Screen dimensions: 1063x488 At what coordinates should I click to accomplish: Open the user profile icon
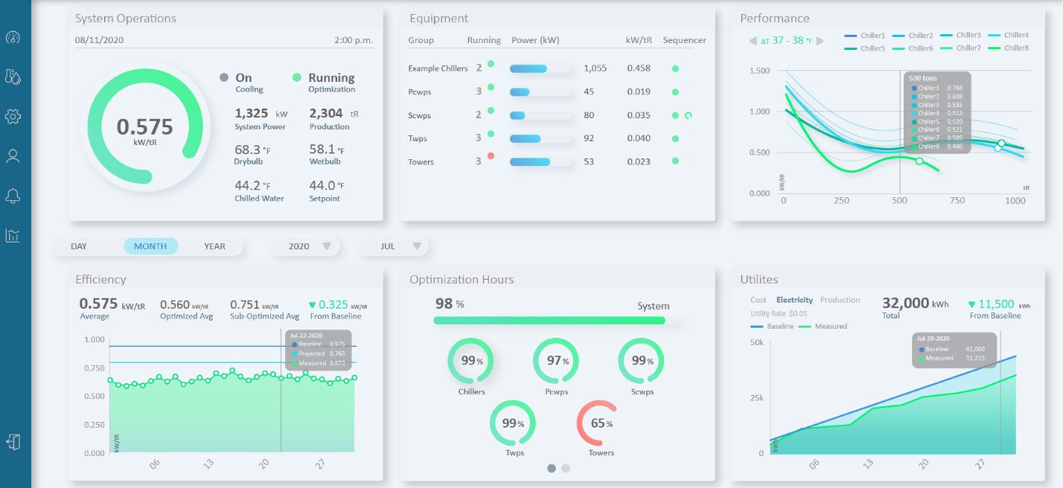coord(13,156)
